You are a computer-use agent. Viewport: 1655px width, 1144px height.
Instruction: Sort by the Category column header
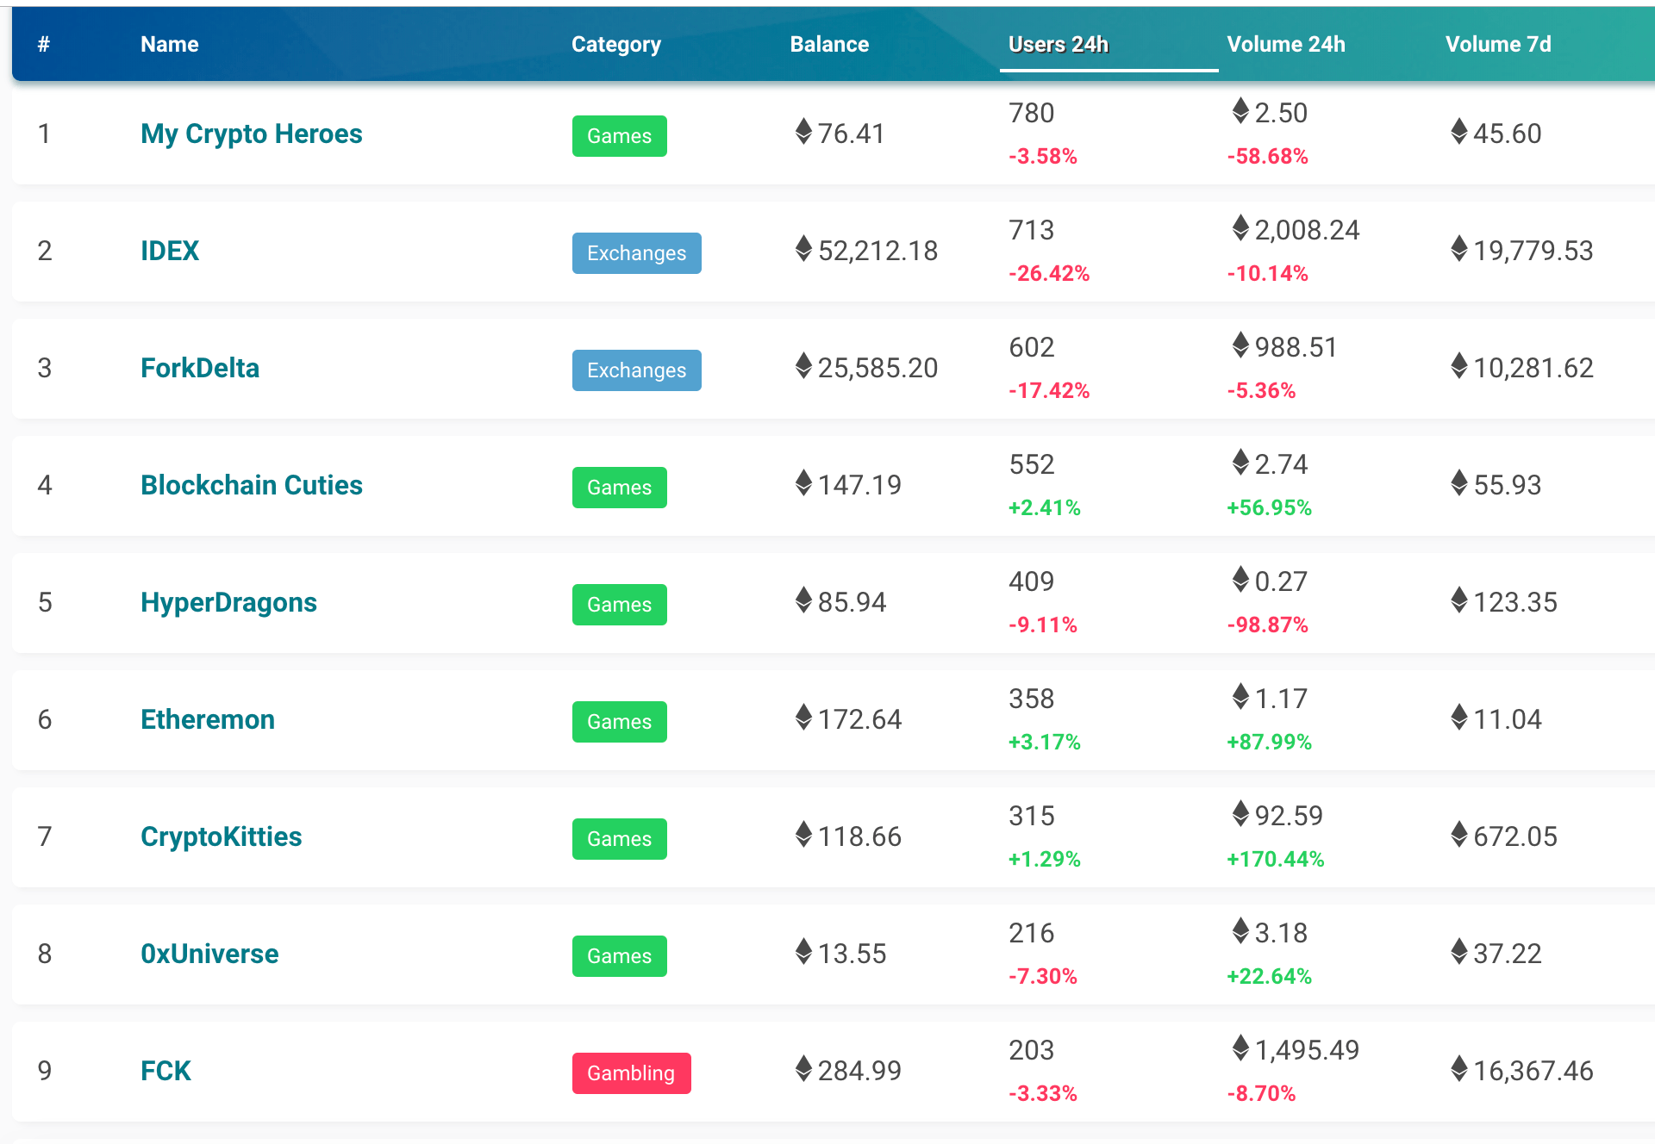(x=615, y=45)
